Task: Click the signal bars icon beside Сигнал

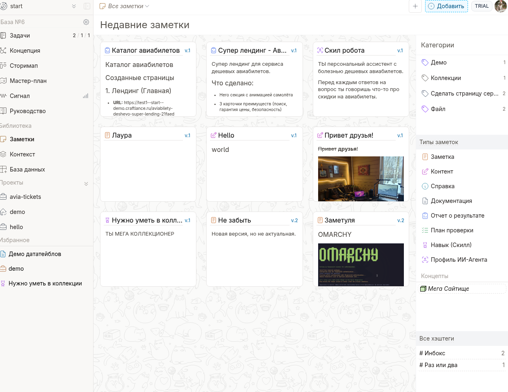Action: tap(85, 96)
